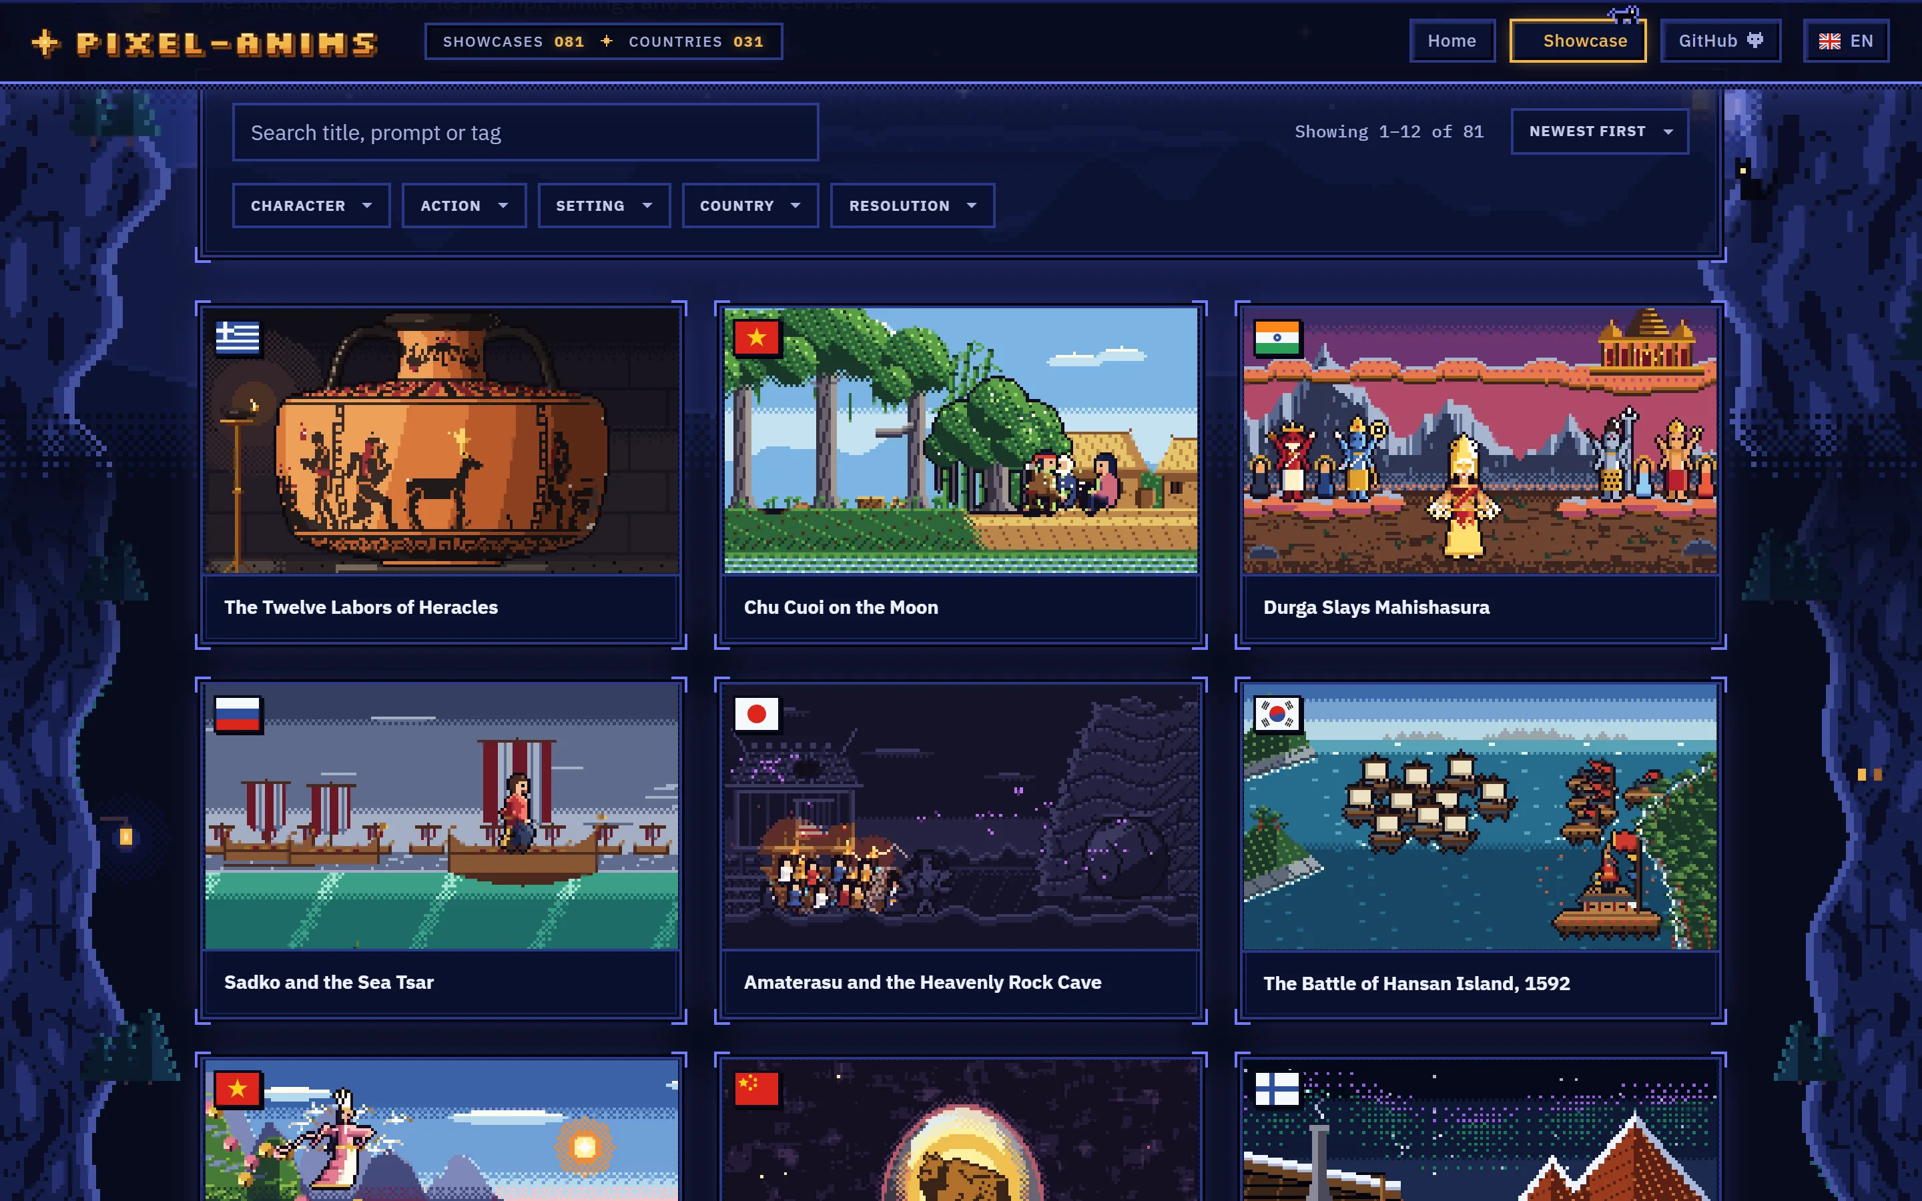This screenshot has width=1922, height=1201.
Task: Click the Greek flag on the Heracles card
Action: tap(238, 338)
